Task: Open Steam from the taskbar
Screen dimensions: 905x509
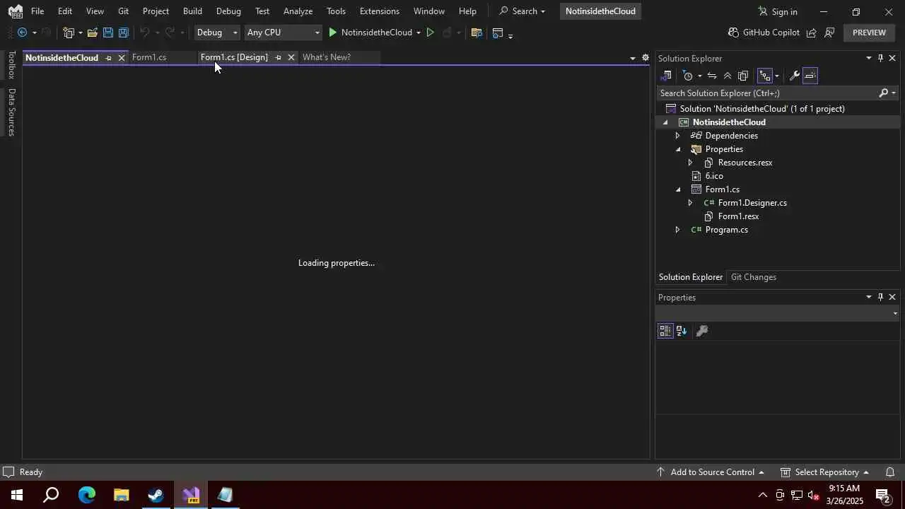Action: (x=156, y=495)
